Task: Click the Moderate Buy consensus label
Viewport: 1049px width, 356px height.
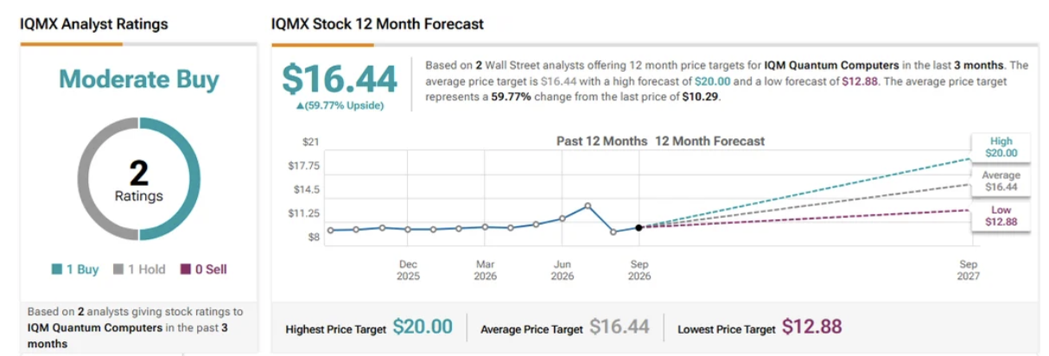Action: point(139,79)
